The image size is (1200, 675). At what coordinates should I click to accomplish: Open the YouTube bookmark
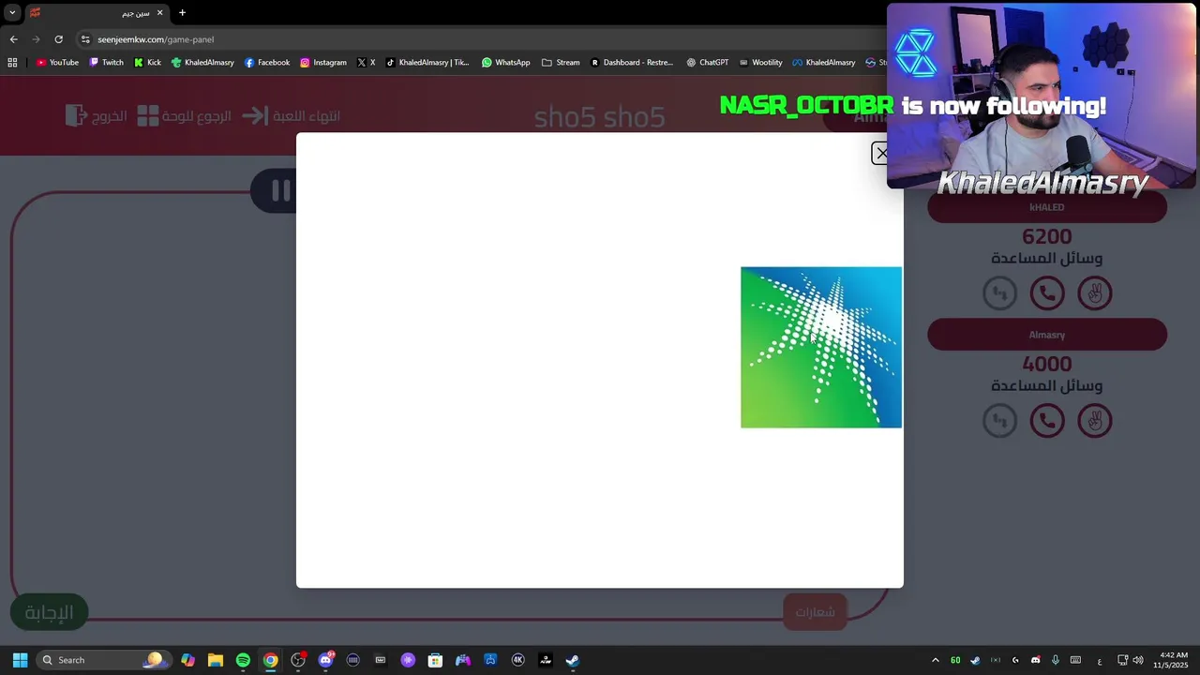[57, 63]
